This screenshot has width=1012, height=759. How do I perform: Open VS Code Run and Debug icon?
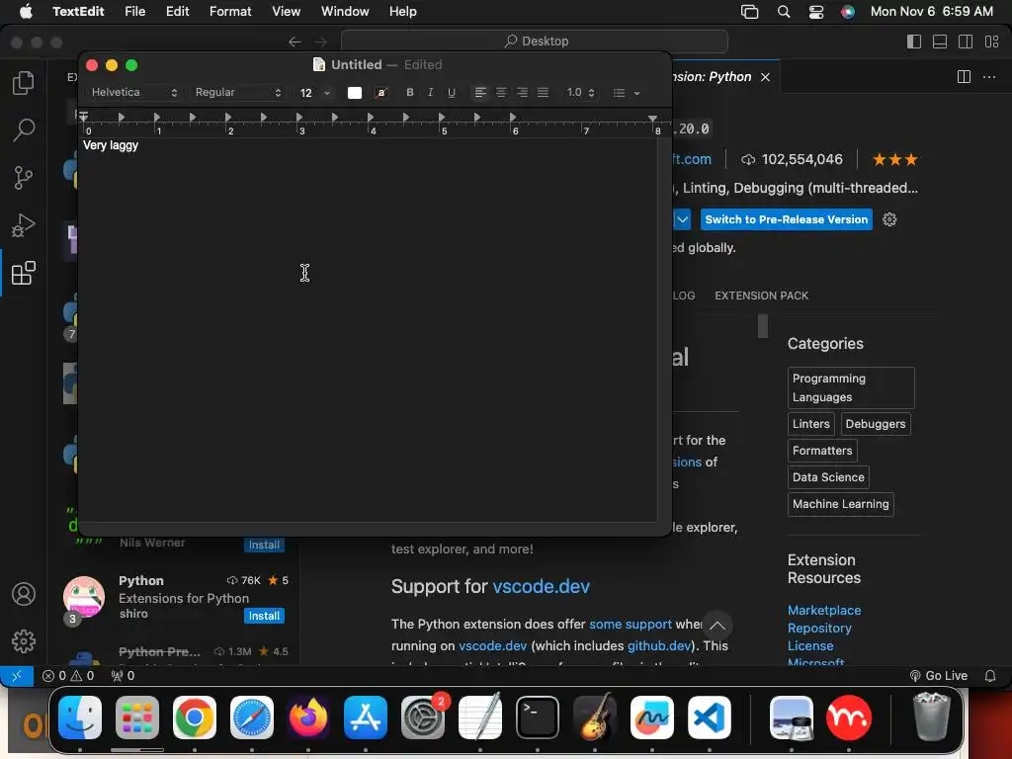24,225
